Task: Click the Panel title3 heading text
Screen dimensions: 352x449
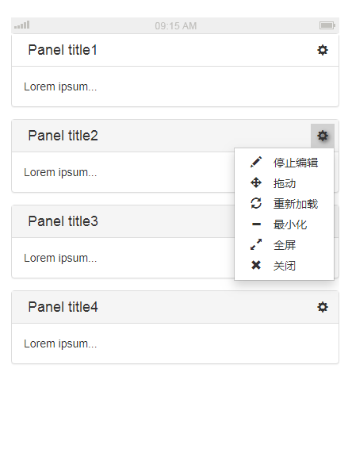Action: (x=63, y=221)
